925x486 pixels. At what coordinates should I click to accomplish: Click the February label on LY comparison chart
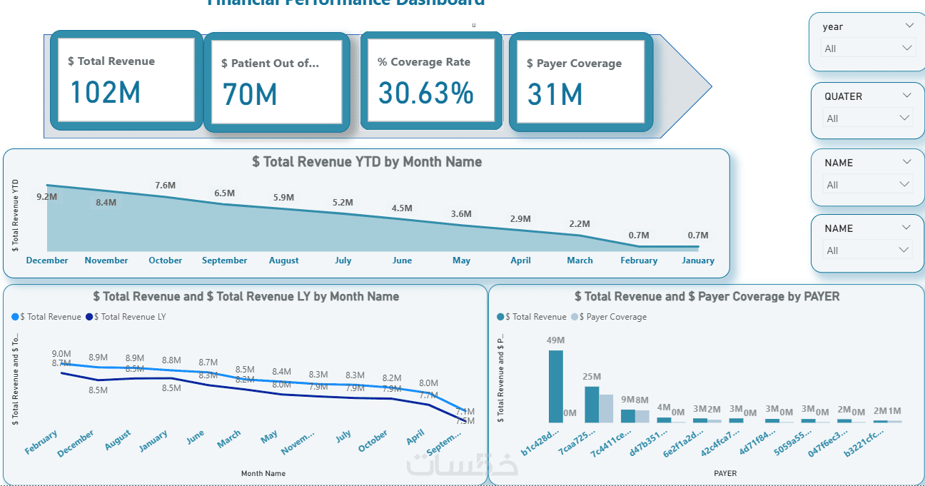pyautogui.click(x=41, y=442)
